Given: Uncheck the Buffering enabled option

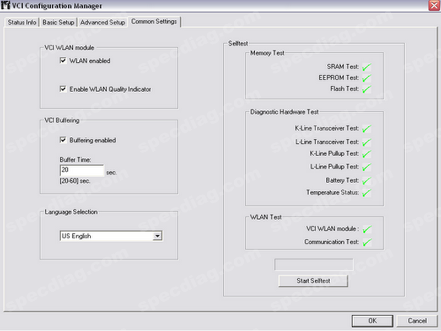Looking at the screenshot, I should pos(63,140).
